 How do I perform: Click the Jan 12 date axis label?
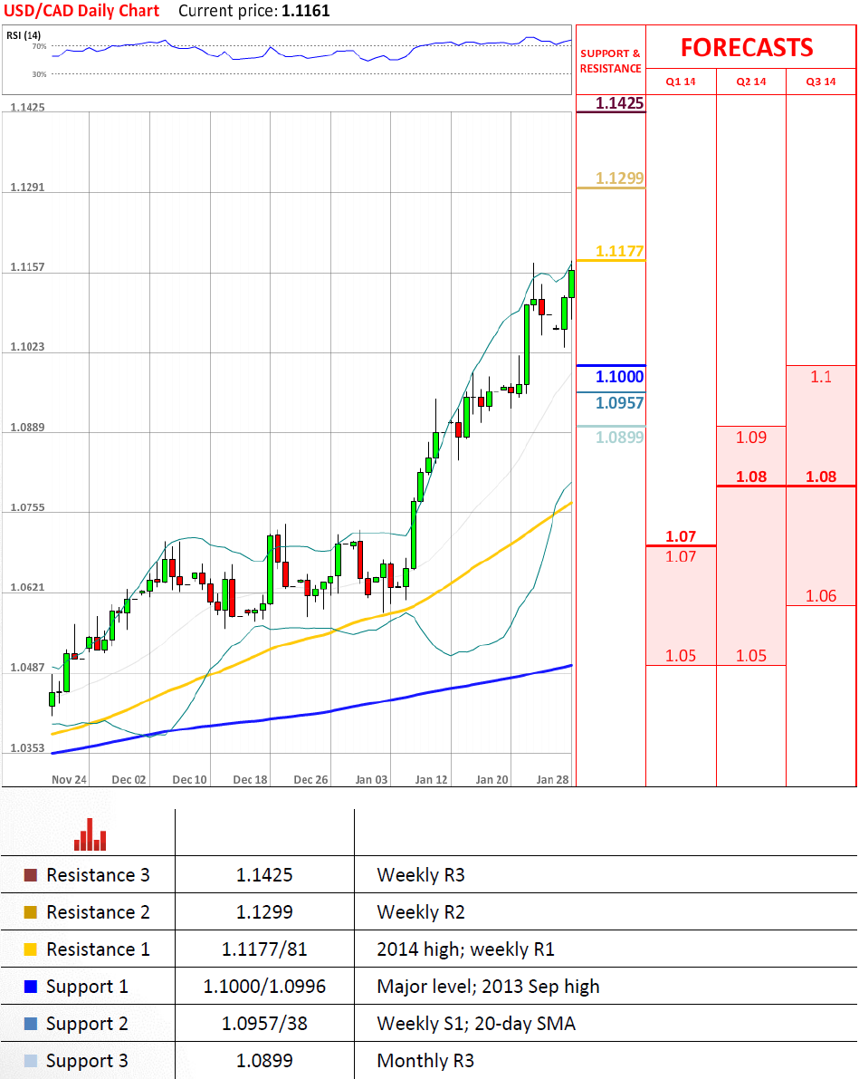pyautogui.click(x=431, y=779)
